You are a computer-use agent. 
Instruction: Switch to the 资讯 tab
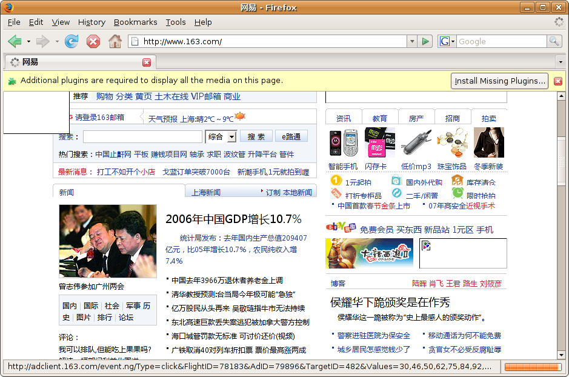pos(344,118)
